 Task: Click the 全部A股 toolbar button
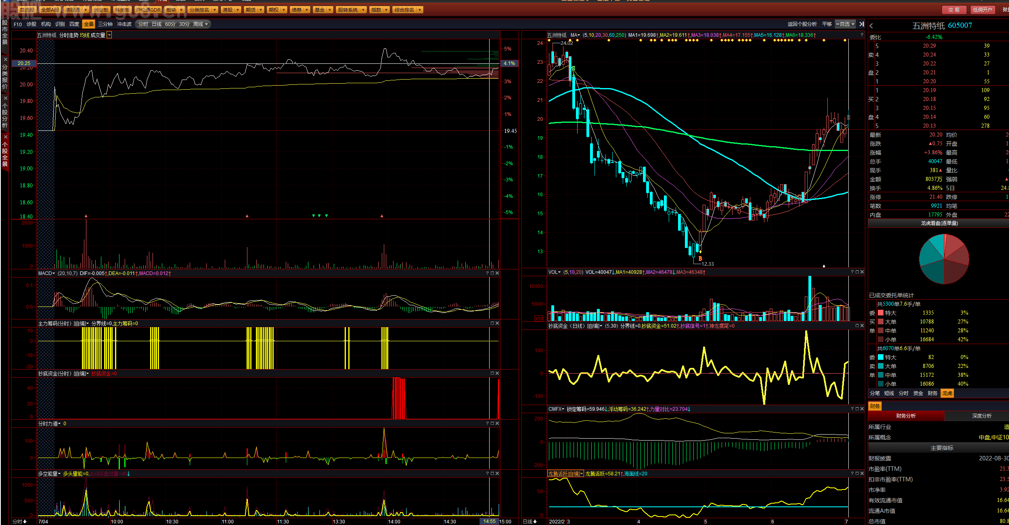pos(50,10)
